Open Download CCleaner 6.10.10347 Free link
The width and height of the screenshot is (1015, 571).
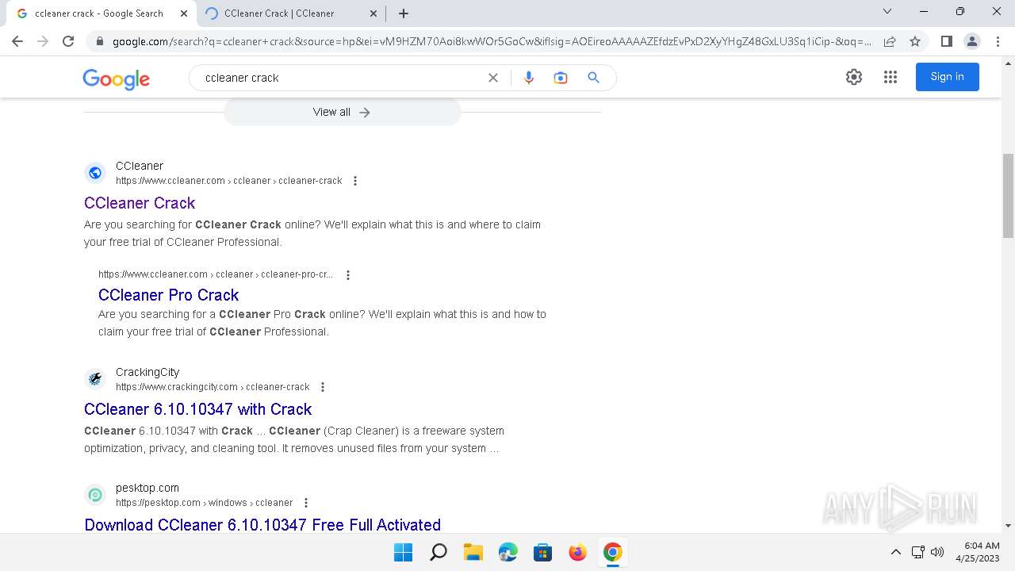click(x=262, y=525)
